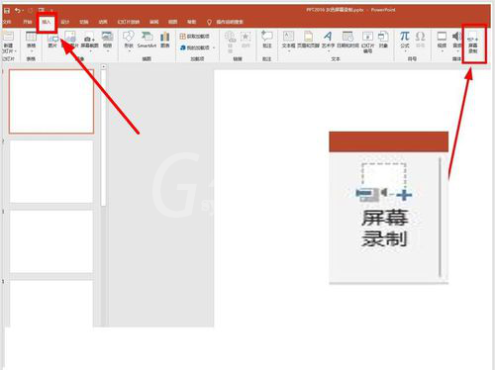
Task: Open the File (文件) tab
Action: tap(7, 22)
